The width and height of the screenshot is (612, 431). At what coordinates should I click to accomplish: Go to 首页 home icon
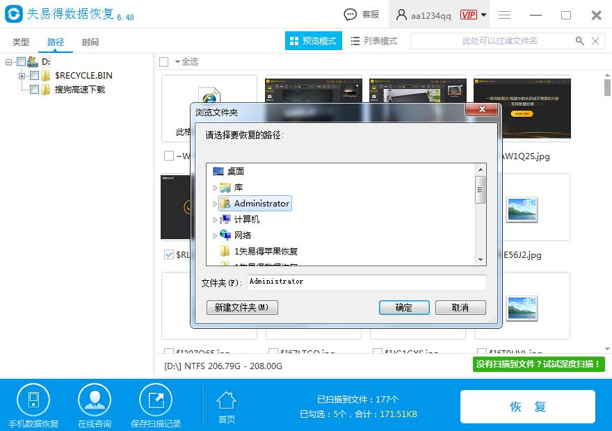point(227,400)
